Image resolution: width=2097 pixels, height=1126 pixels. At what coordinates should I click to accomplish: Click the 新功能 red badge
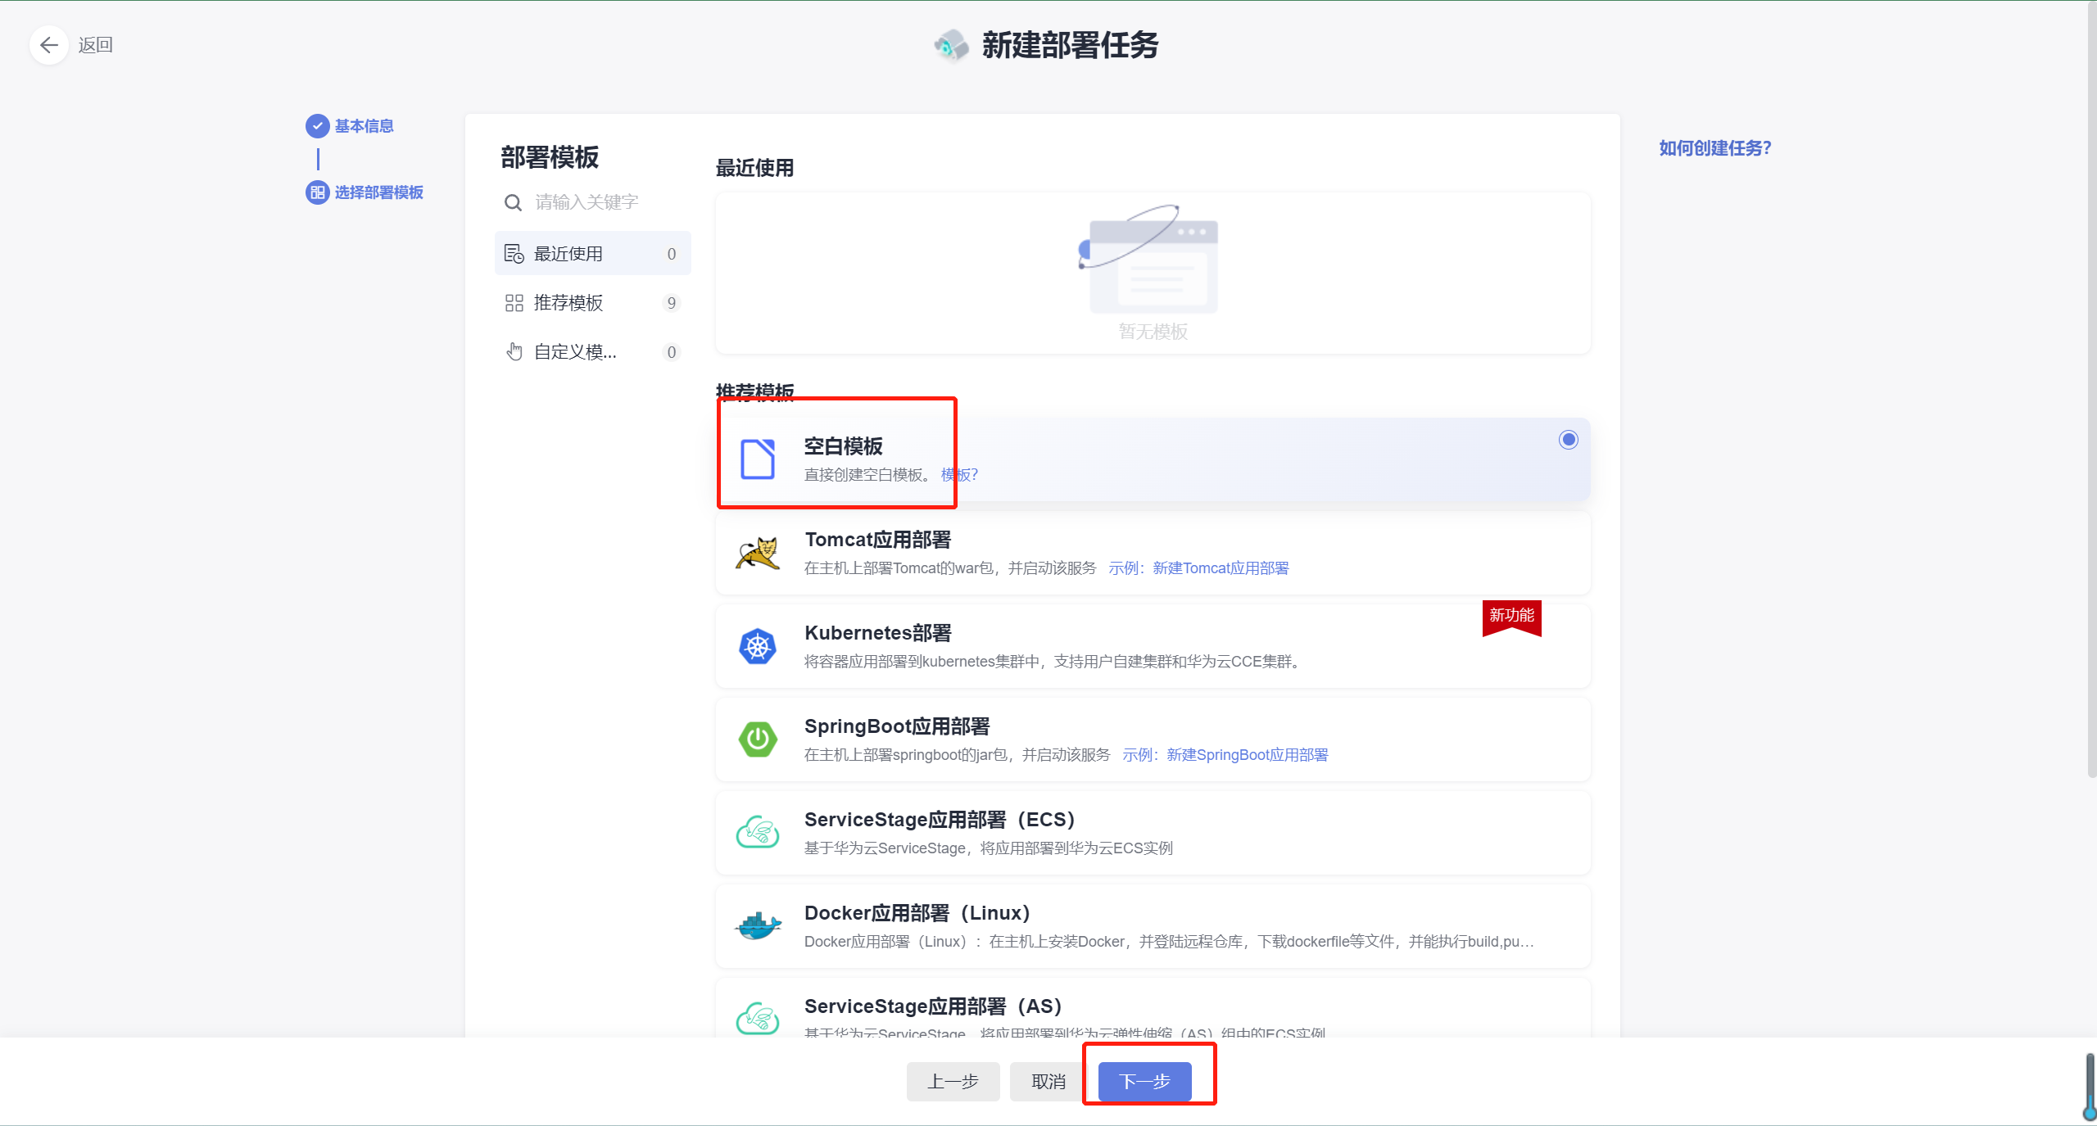1511,618
